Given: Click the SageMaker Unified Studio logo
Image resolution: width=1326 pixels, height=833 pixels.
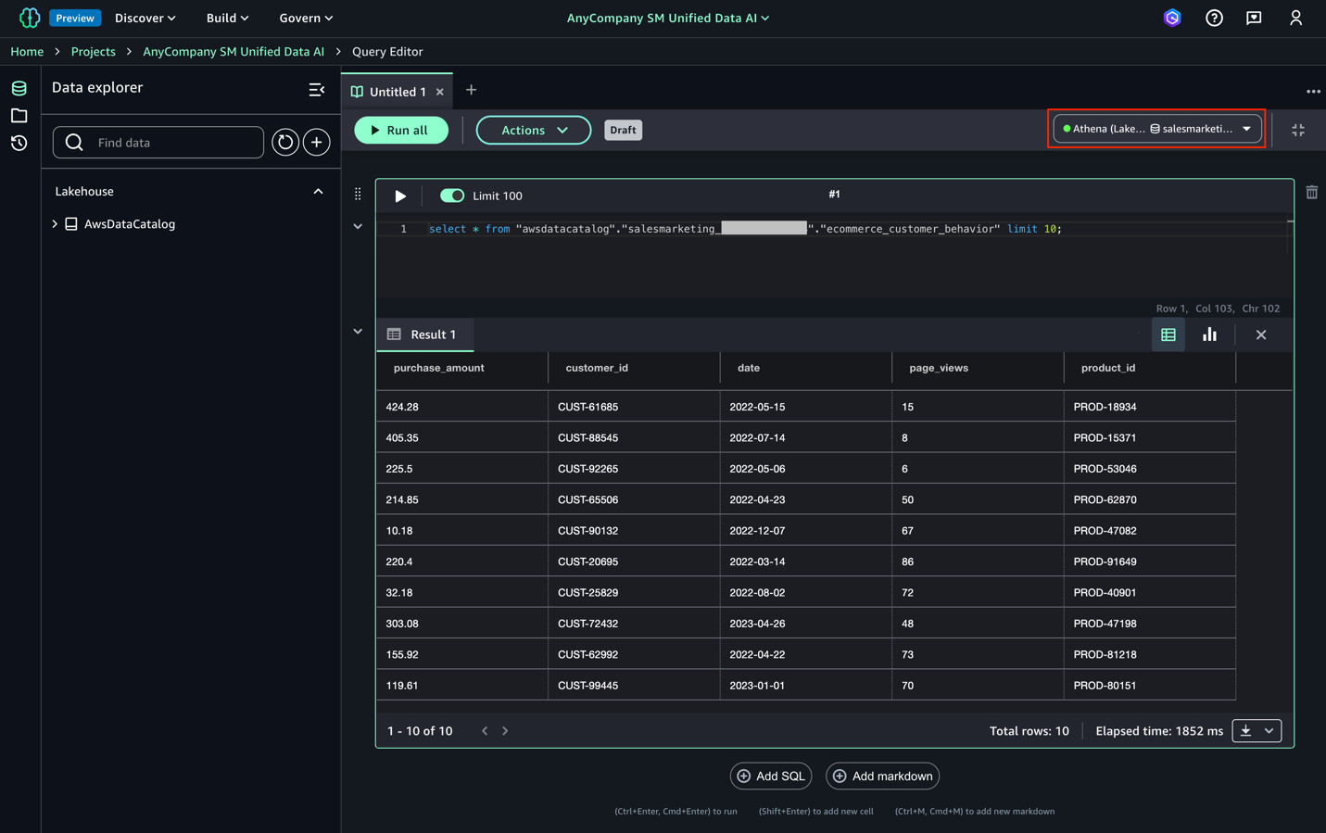Looking at the screenshot, I should coord(29,18).
